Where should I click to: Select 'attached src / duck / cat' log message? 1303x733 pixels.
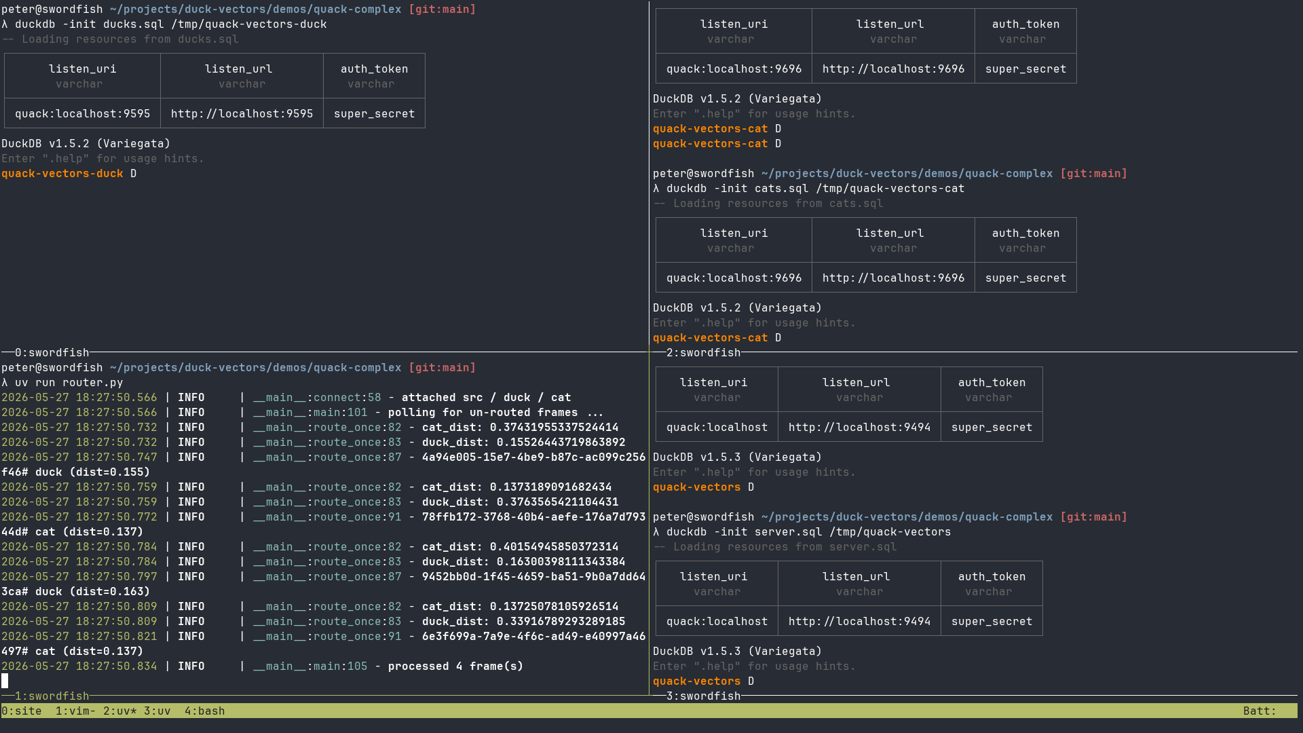pyautogui.click(x=487, y=397)
